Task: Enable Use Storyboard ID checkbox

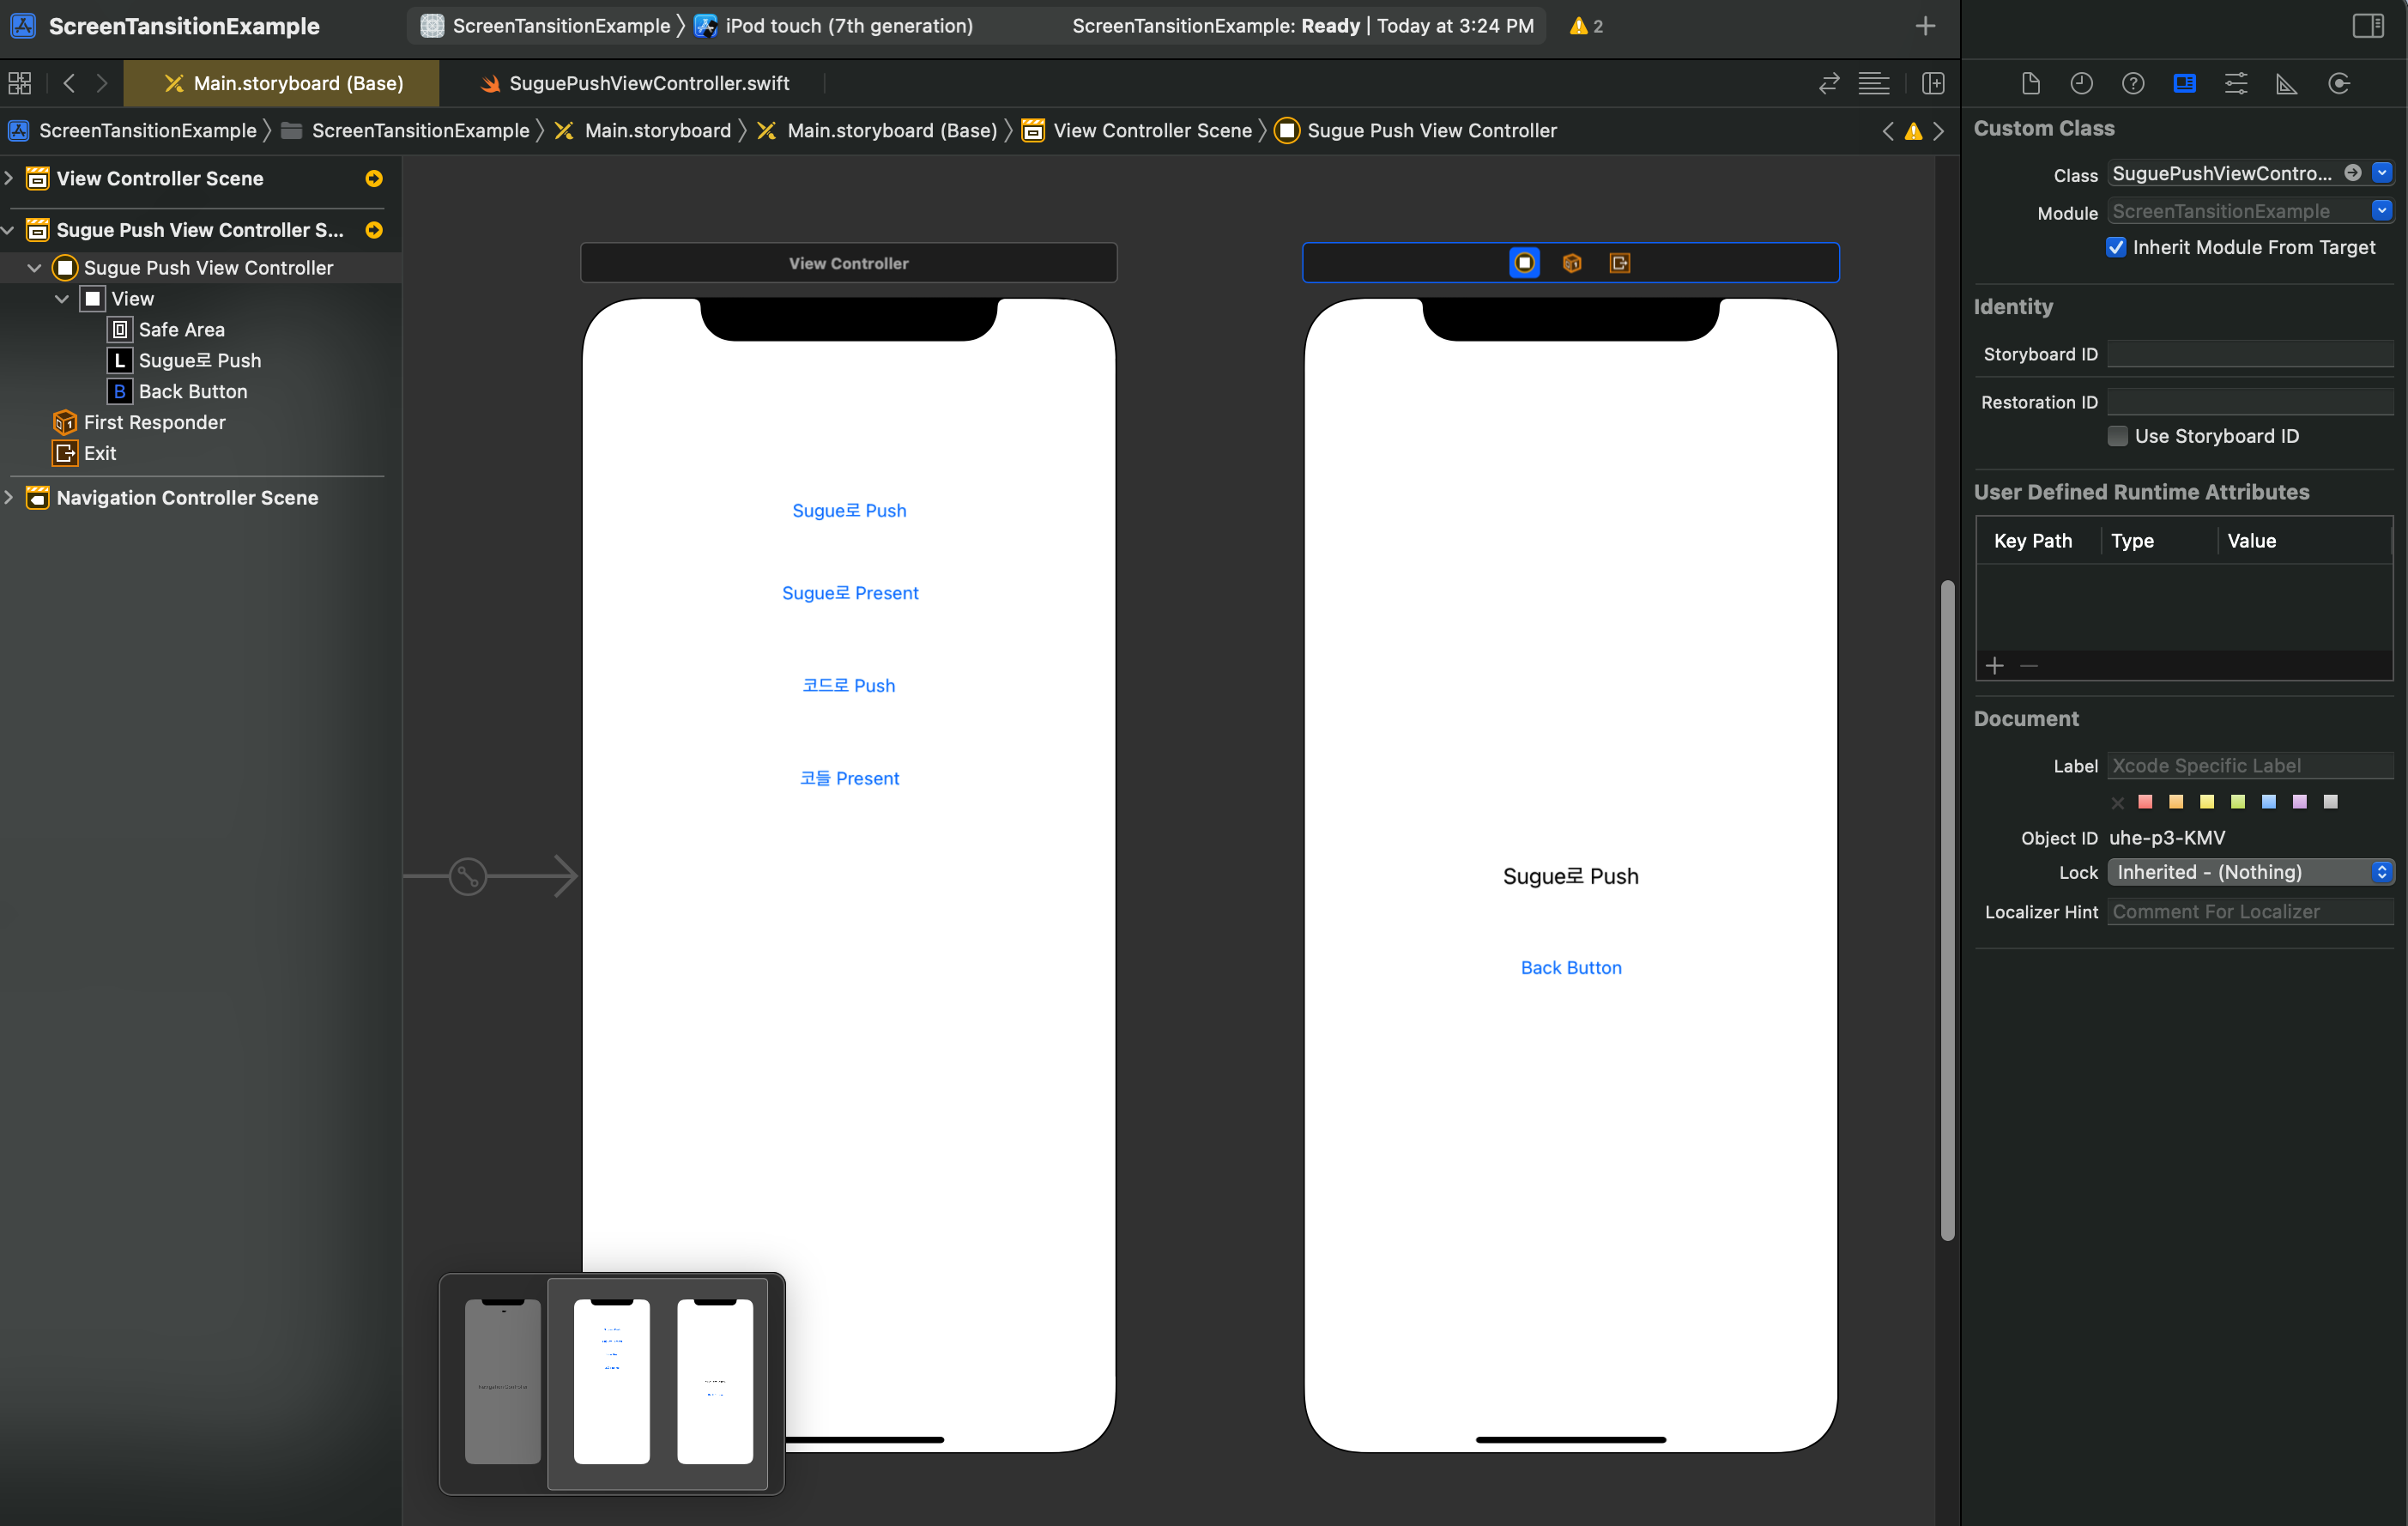Action: (2117, 436)
